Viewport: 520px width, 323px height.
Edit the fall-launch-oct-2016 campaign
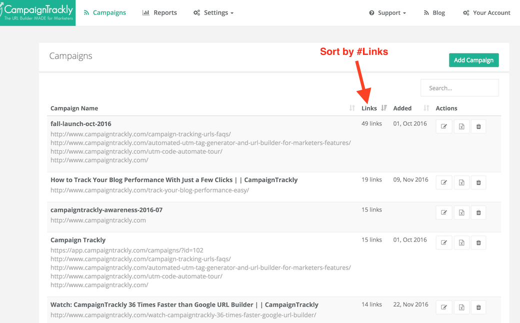(444, 126)
